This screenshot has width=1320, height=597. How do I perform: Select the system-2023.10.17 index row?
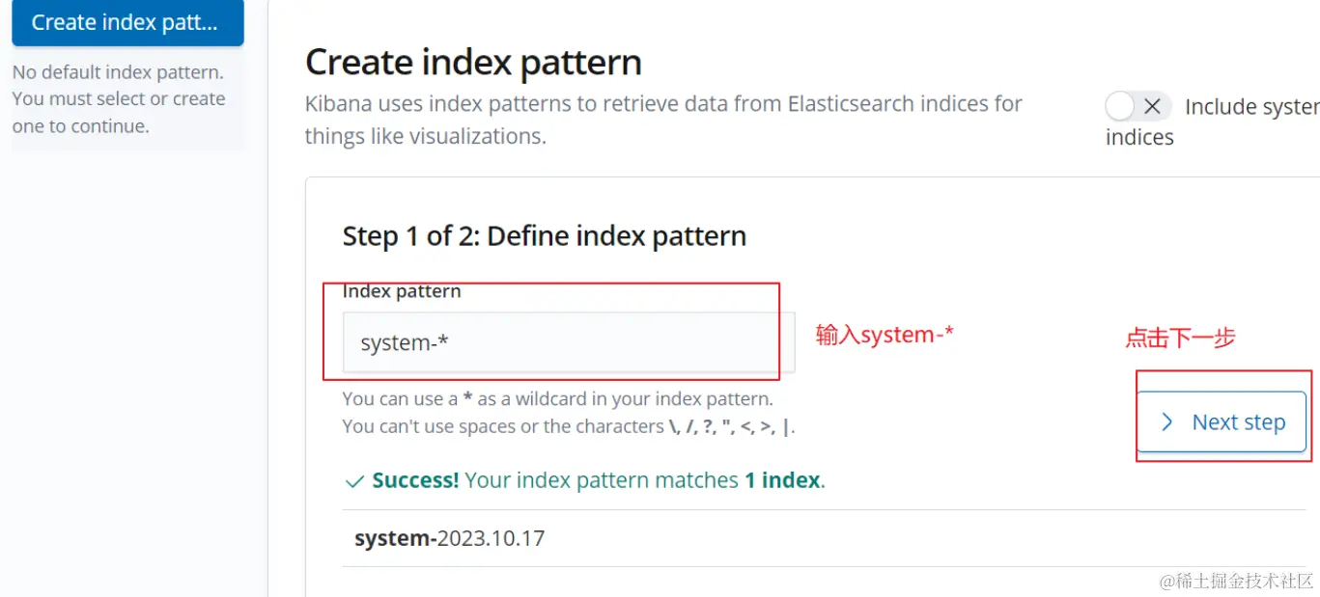tap(449, 538)
